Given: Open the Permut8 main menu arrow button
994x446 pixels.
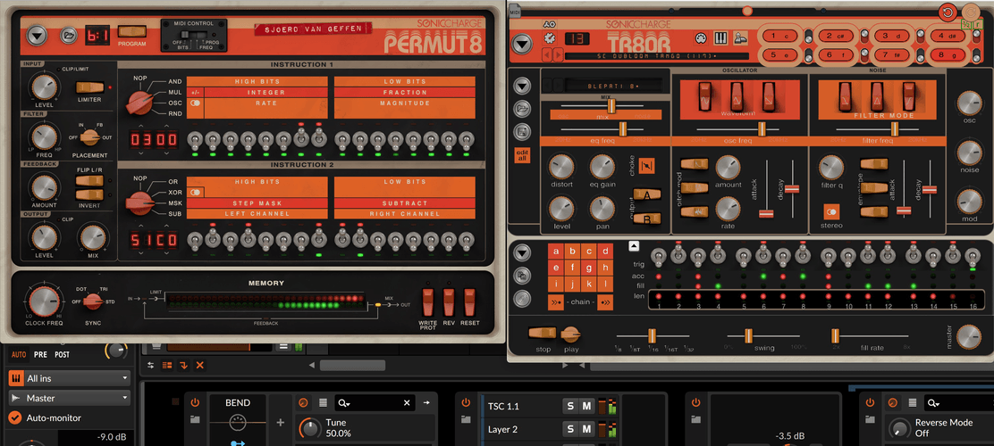Looking at the screenshot, I should 38,36.
